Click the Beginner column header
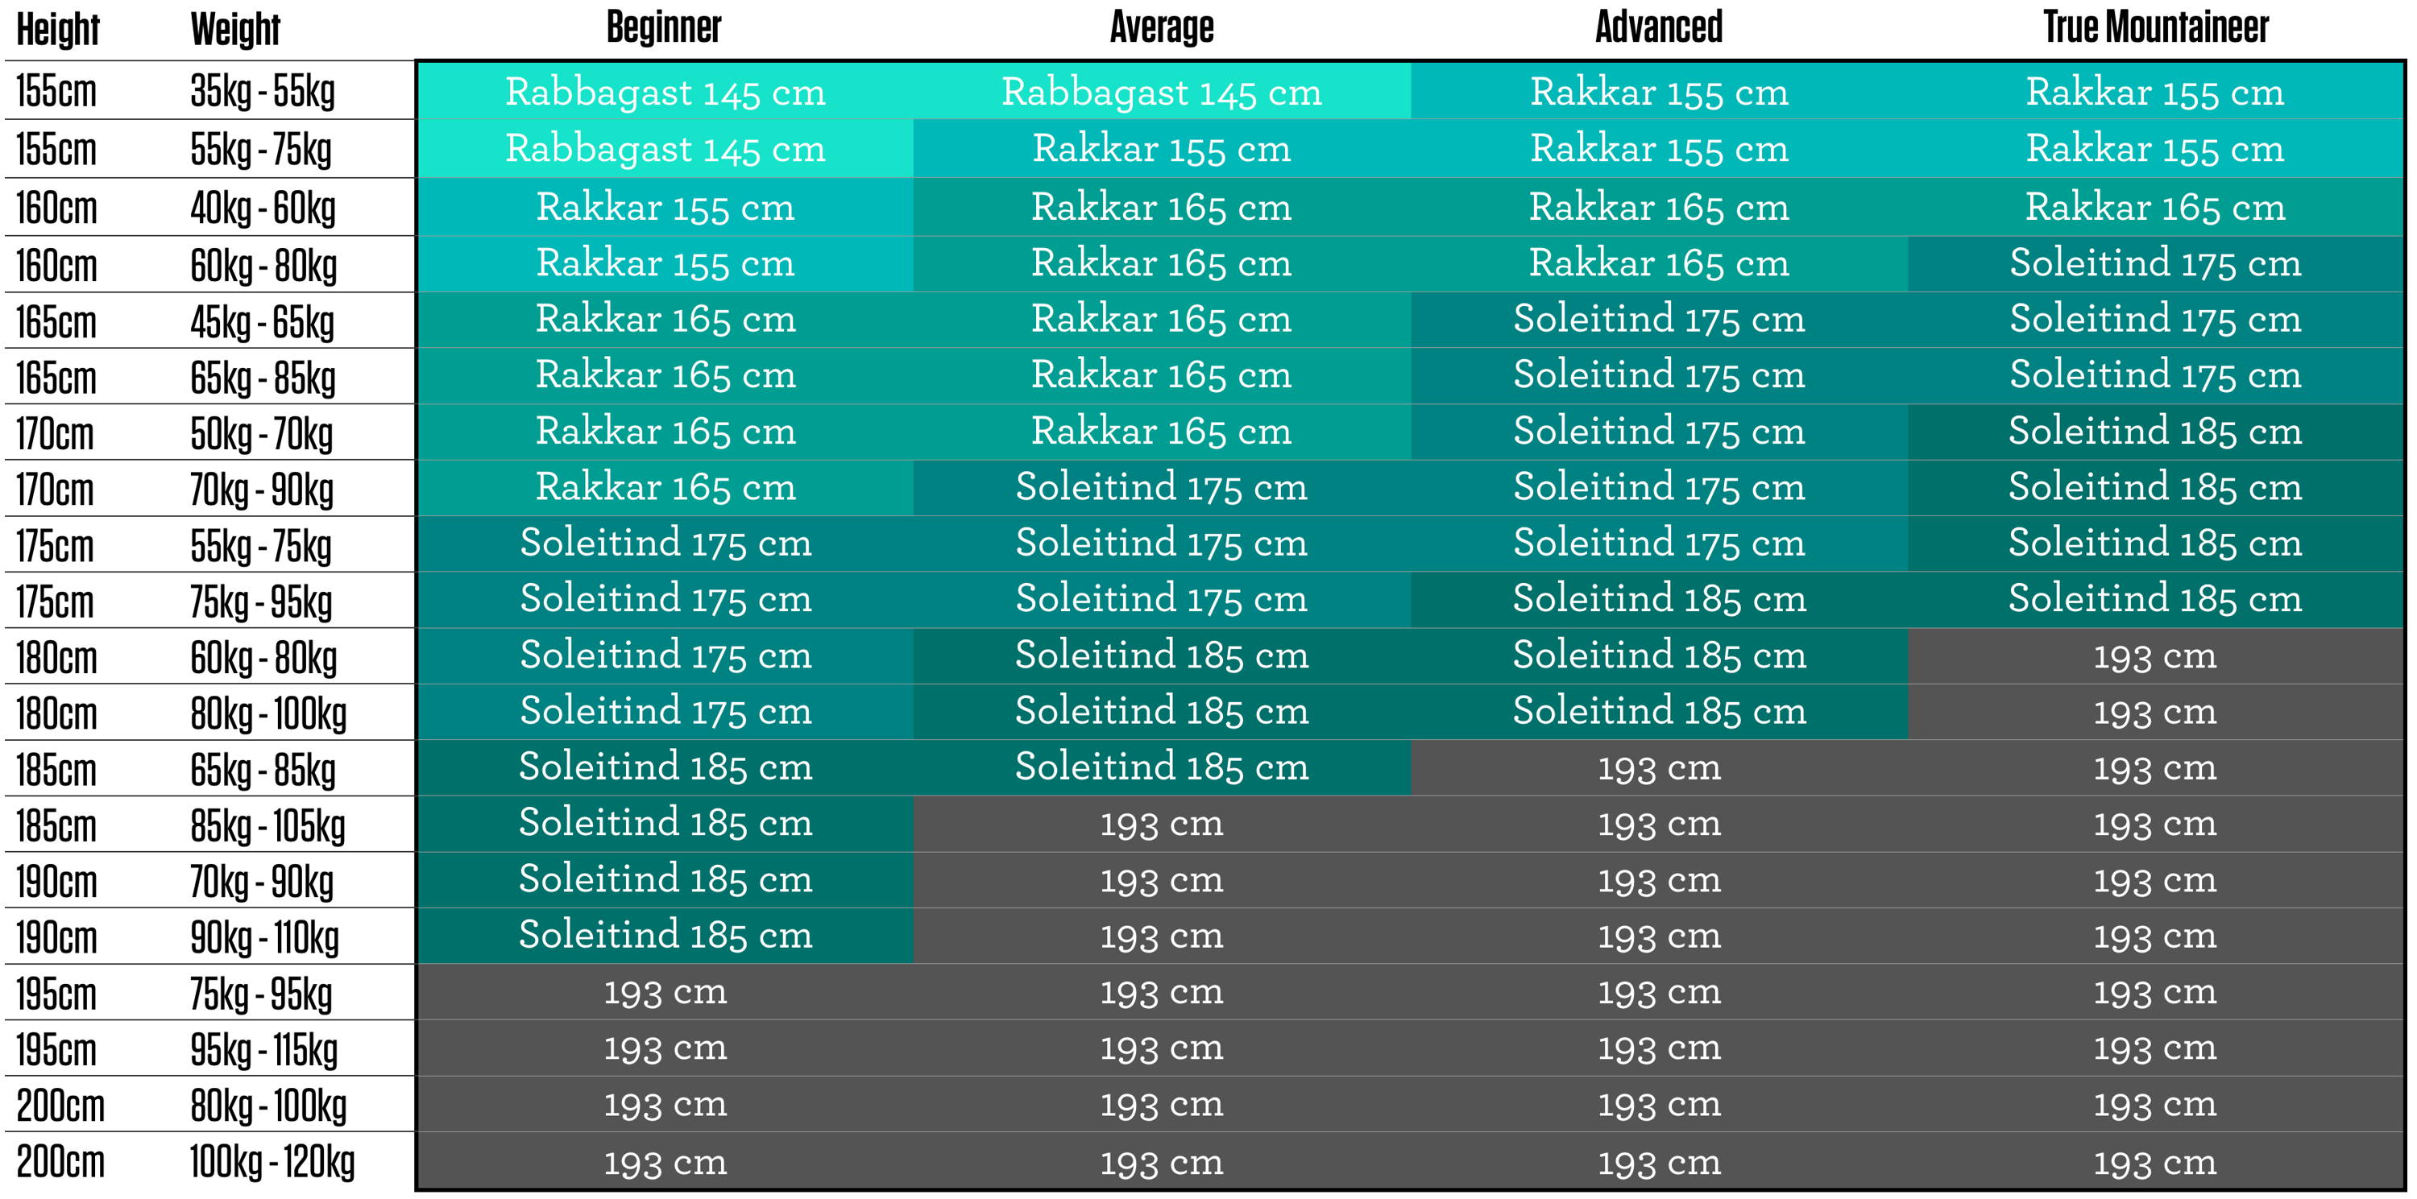Image resolution: width=2417 pixels, height=1199 pixels. pos(663,27)
